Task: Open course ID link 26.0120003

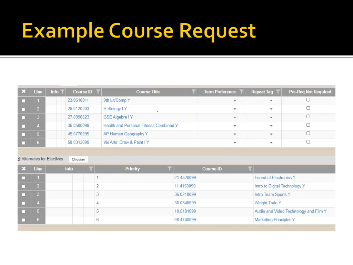Action: (x=78, y=109)
